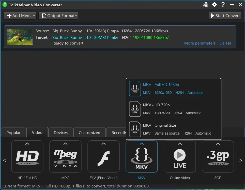The image size is (245, 190).
Task: Collapse the MKV preset list via its chevron
Action: [142, 144]
